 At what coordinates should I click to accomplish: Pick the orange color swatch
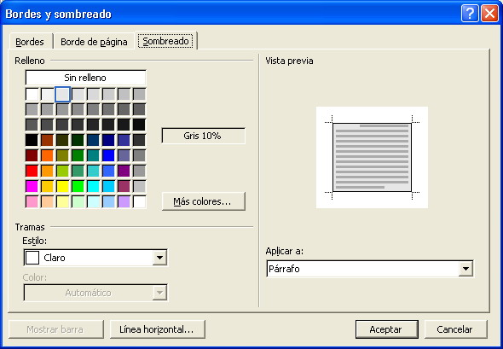click(47, 155)
